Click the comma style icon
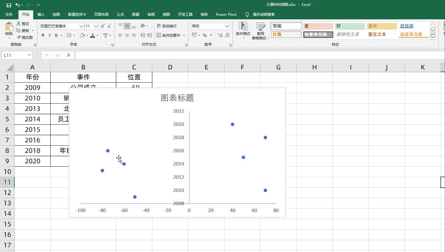The width and height of the screenshot is (445, 252). coord(211,35)
